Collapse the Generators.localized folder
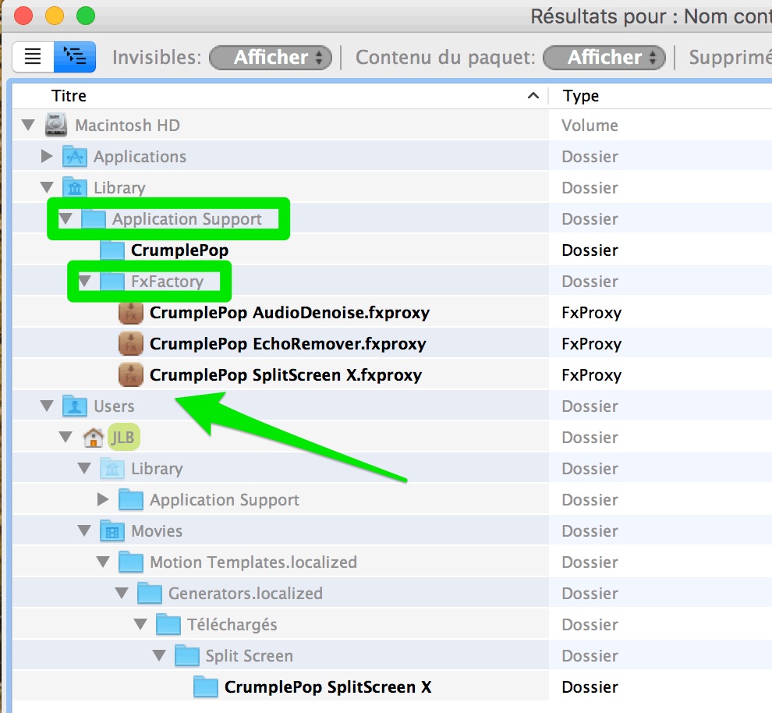Viewport: 772px width, 713px height. [x=122, y=593]
